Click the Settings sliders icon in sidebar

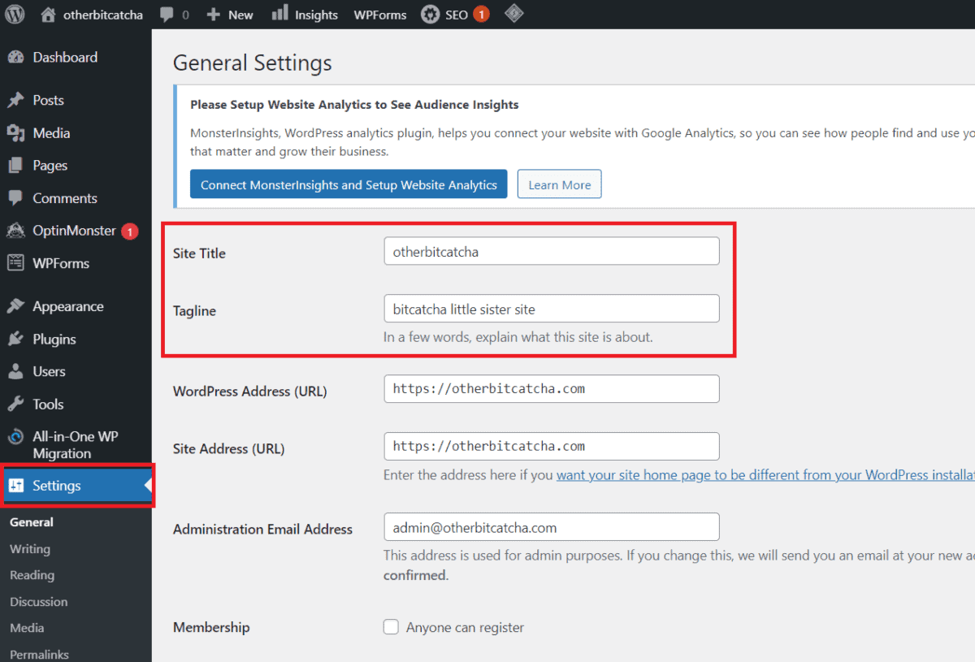pos(16,486)
